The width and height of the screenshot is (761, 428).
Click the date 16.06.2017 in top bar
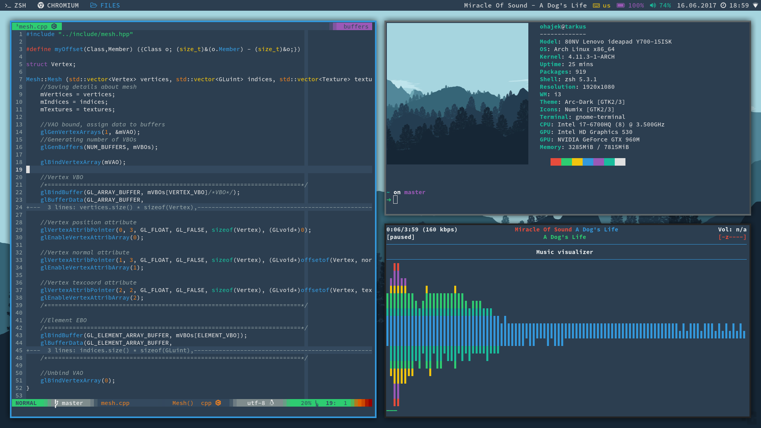click(x=696, y=6)
